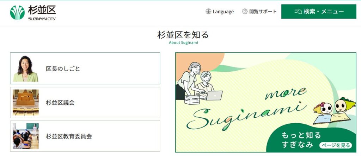
Task: Open the 杉並区議会 link
Action: (85, 102)
